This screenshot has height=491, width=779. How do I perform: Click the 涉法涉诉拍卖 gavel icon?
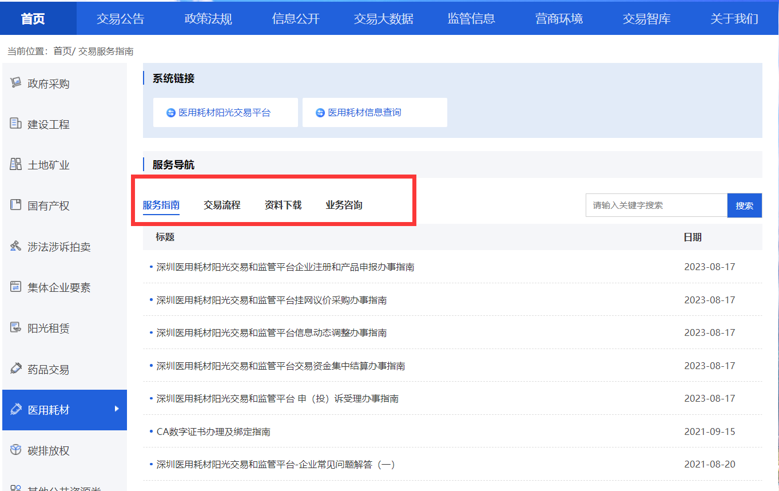click(x=16, y=246)
